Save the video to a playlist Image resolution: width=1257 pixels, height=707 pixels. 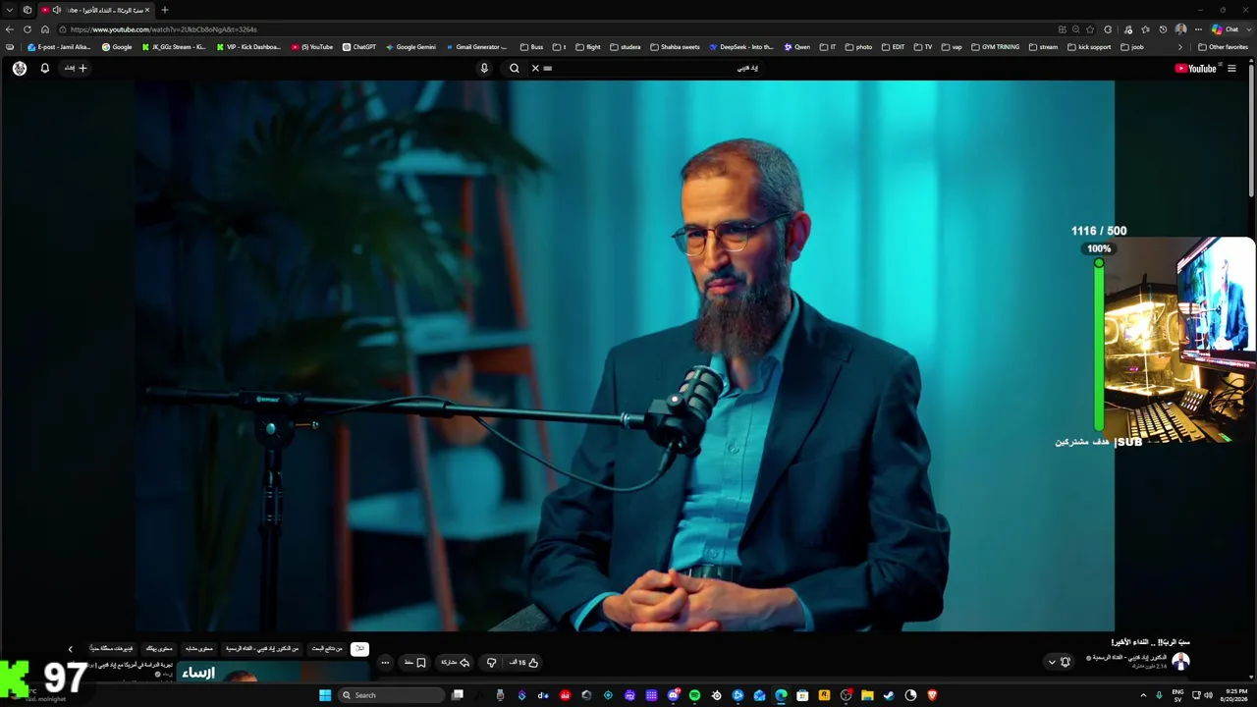click(x=414, y=663)
